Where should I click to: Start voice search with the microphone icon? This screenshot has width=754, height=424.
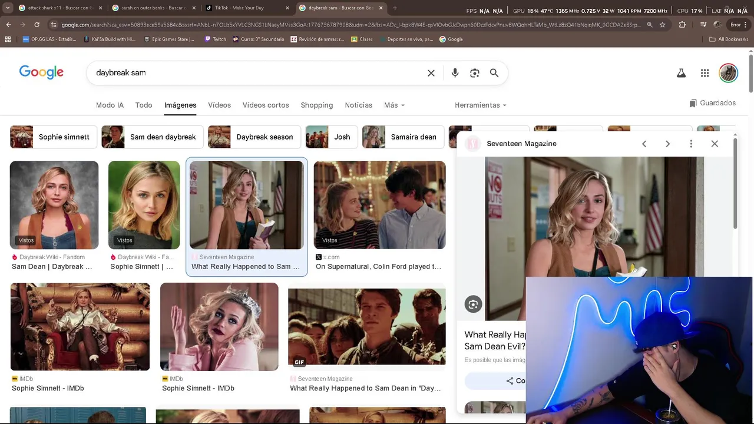click(455, 73)
